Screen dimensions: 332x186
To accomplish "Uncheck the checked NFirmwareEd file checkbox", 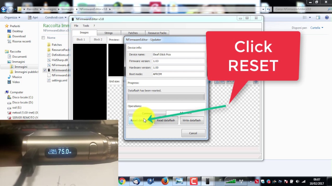I will coord(45,70).
